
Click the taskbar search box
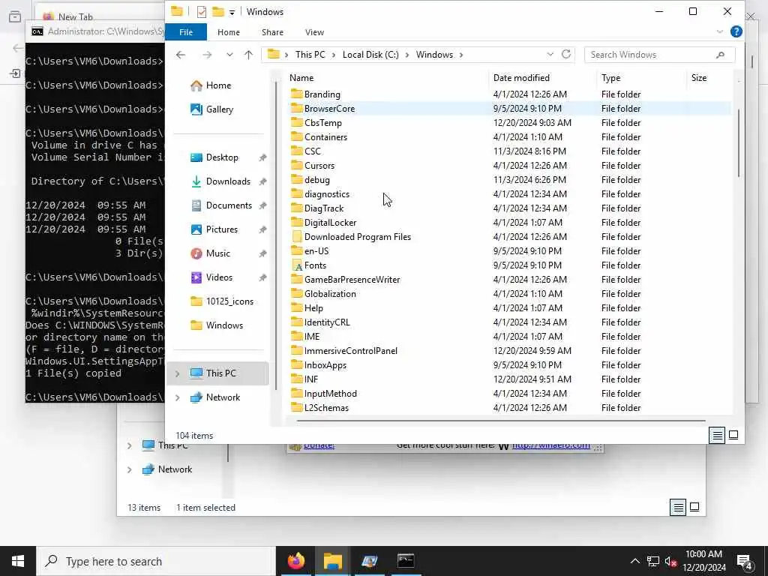[x=156, y=561]
